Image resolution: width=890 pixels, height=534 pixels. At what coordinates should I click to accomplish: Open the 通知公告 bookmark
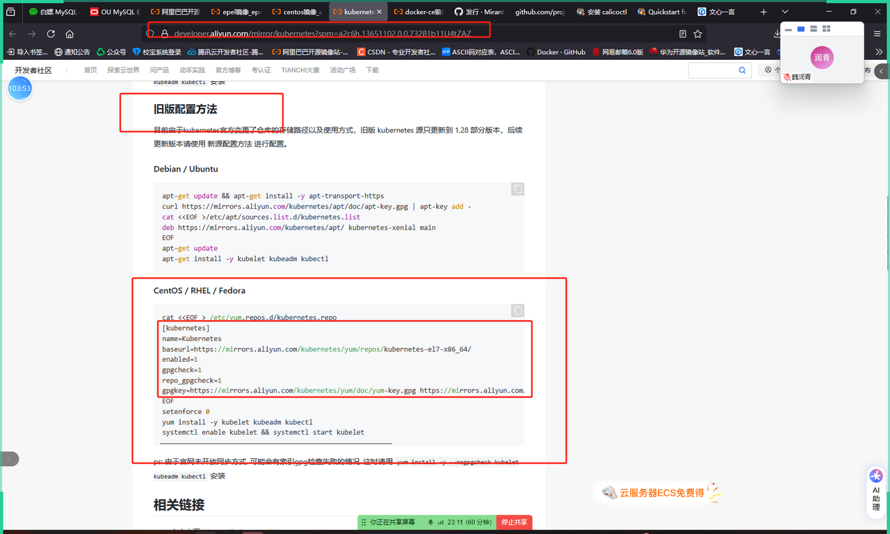point(72,52)
